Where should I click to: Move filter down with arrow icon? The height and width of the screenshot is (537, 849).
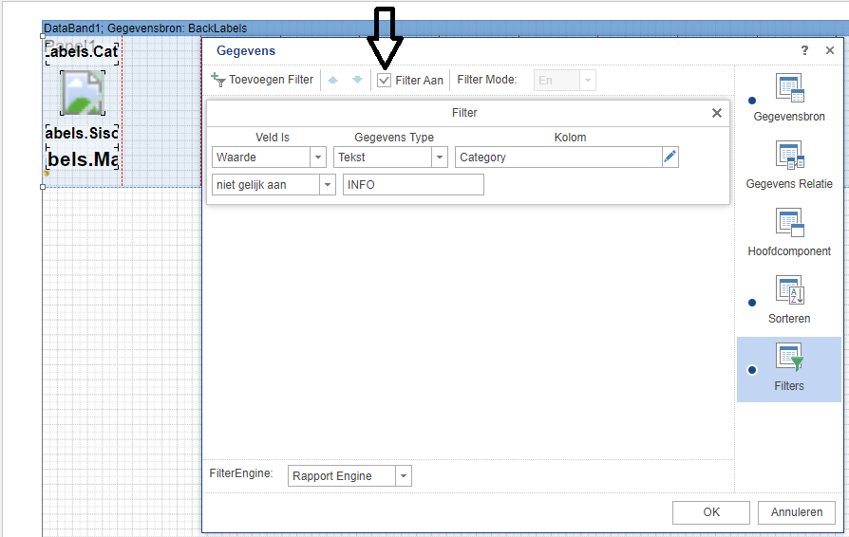pos(357,81)
